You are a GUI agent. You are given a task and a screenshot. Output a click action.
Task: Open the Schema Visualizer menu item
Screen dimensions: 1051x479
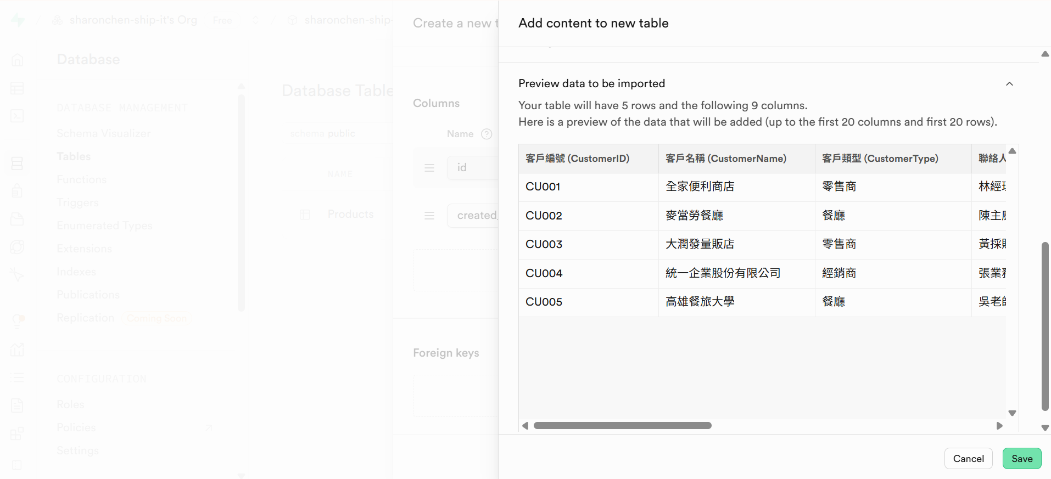tap(103, 133)
